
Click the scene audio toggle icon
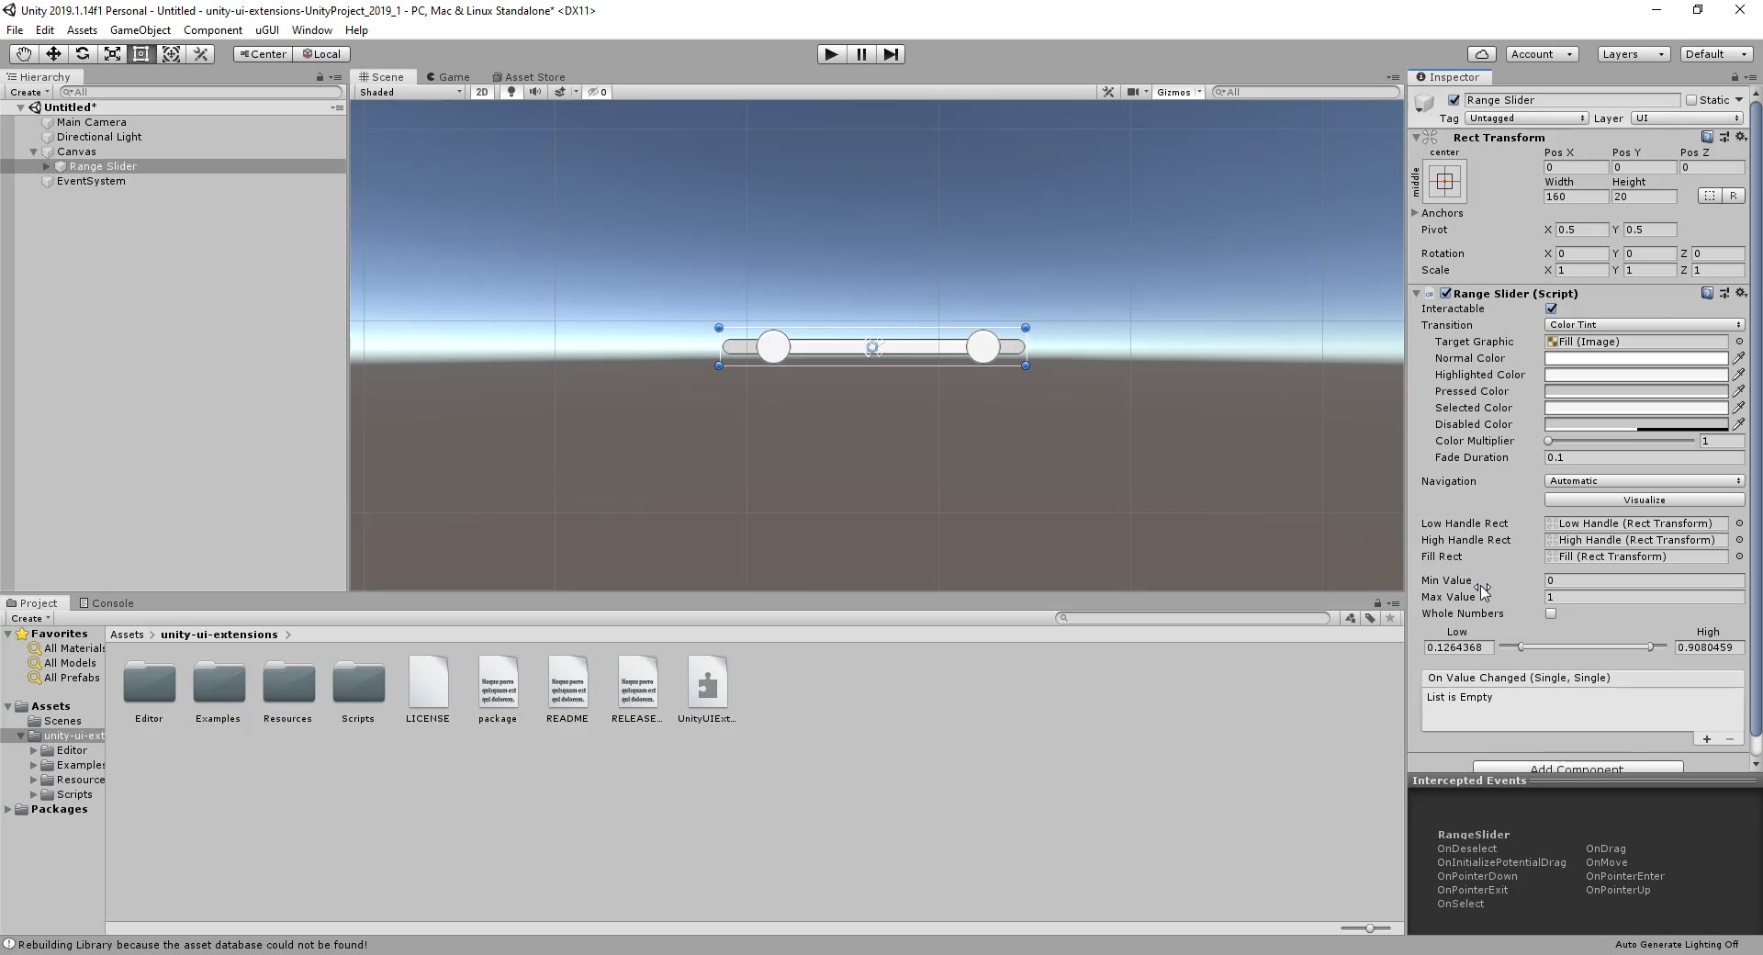coord(535,92)
